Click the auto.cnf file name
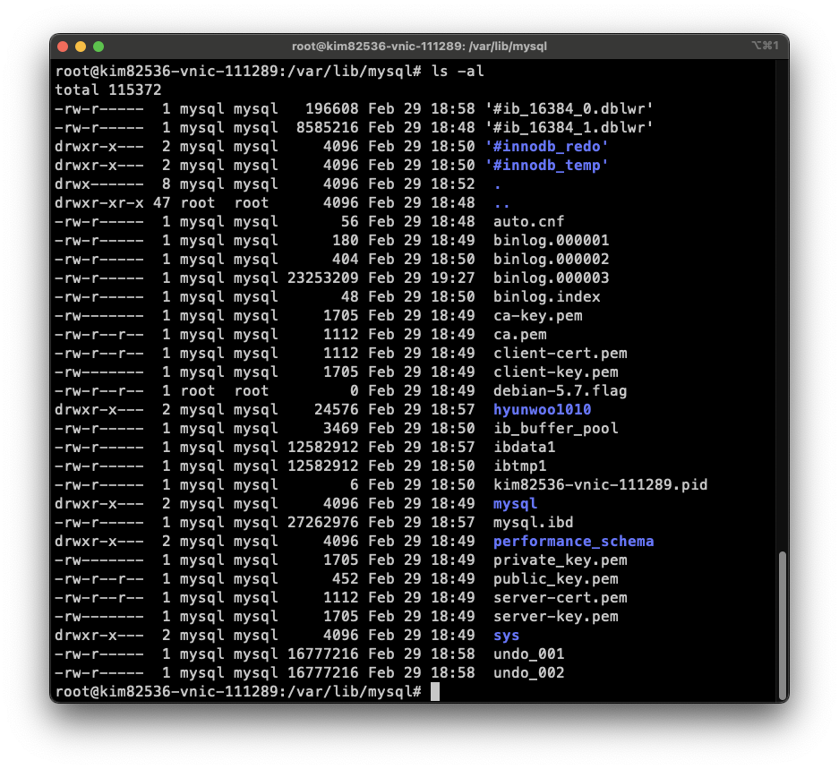Screen dimensions: 839x769 (528, 221)
